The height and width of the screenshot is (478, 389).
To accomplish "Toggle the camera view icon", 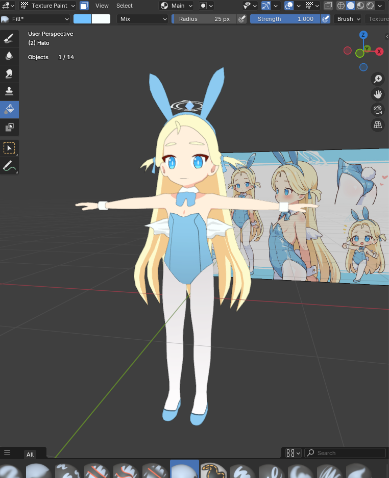I will [378, 110].
